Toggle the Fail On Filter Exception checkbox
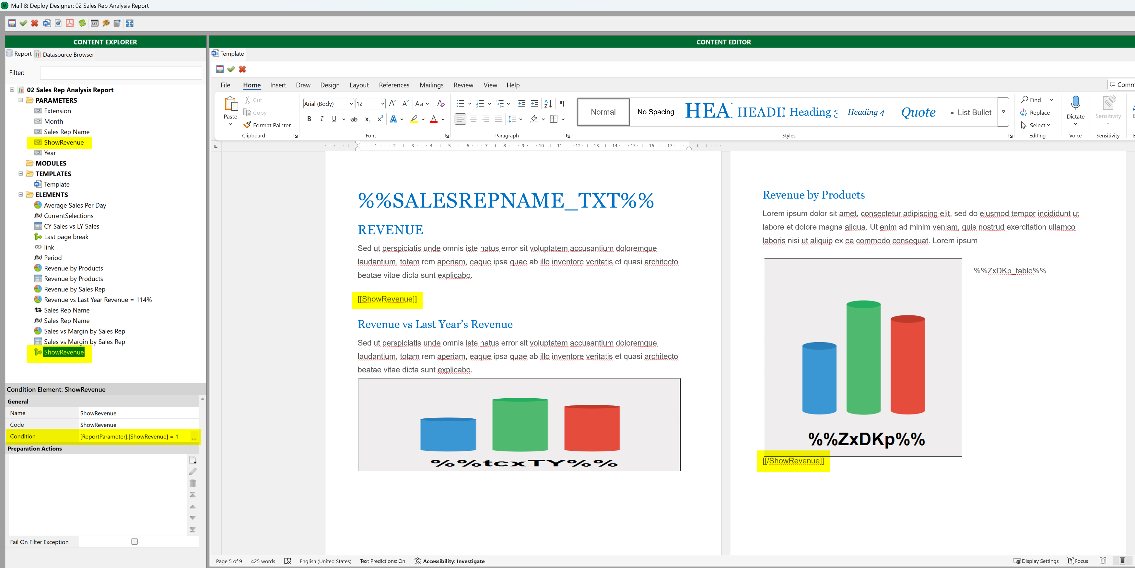The image size is (1135, 568). pos(135,541)
